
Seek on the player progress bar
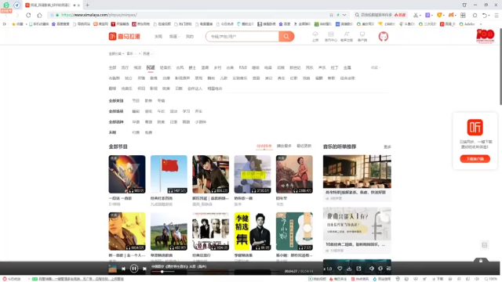click(216, 272)
